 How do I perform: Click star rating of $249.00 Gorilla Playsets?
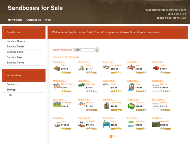(166, 129)
